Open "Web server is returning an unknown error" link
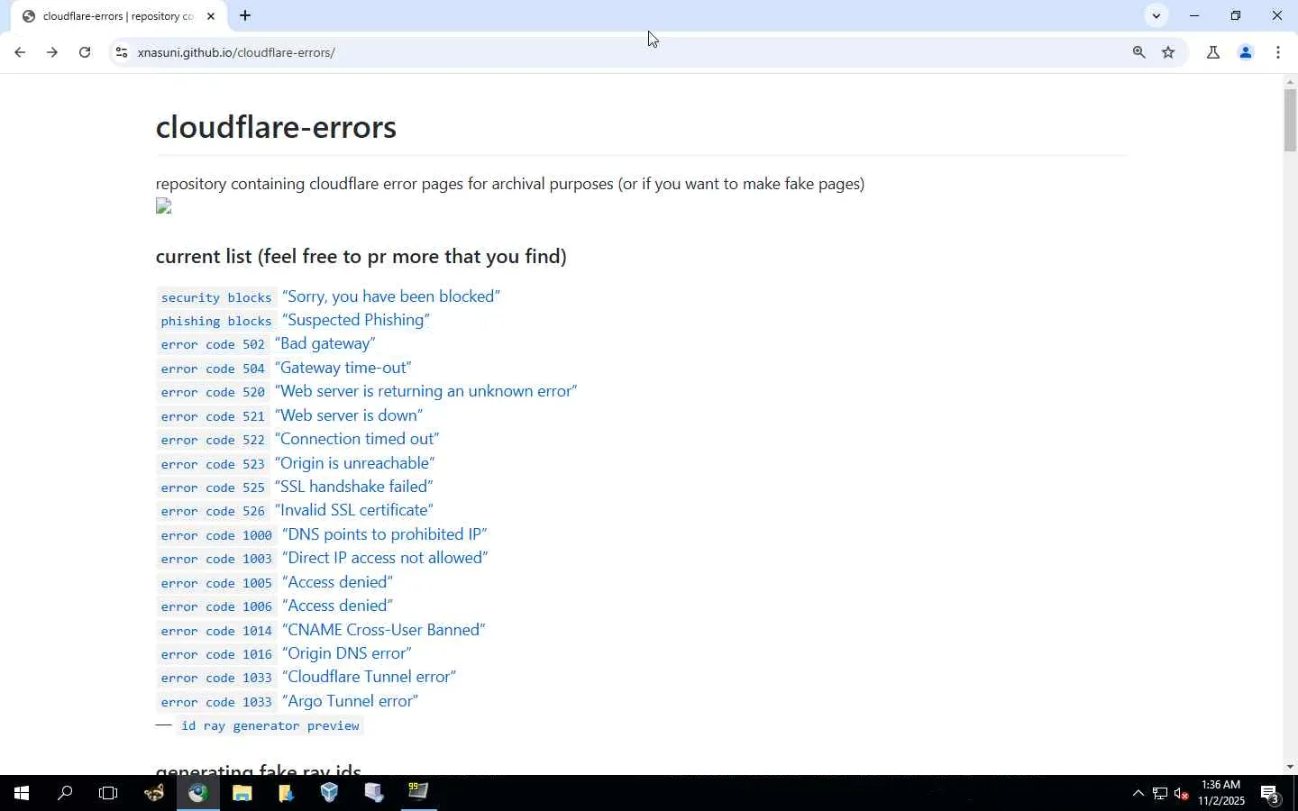The height and width of the screenshot is (811, 1298). [x=426, y=391]
